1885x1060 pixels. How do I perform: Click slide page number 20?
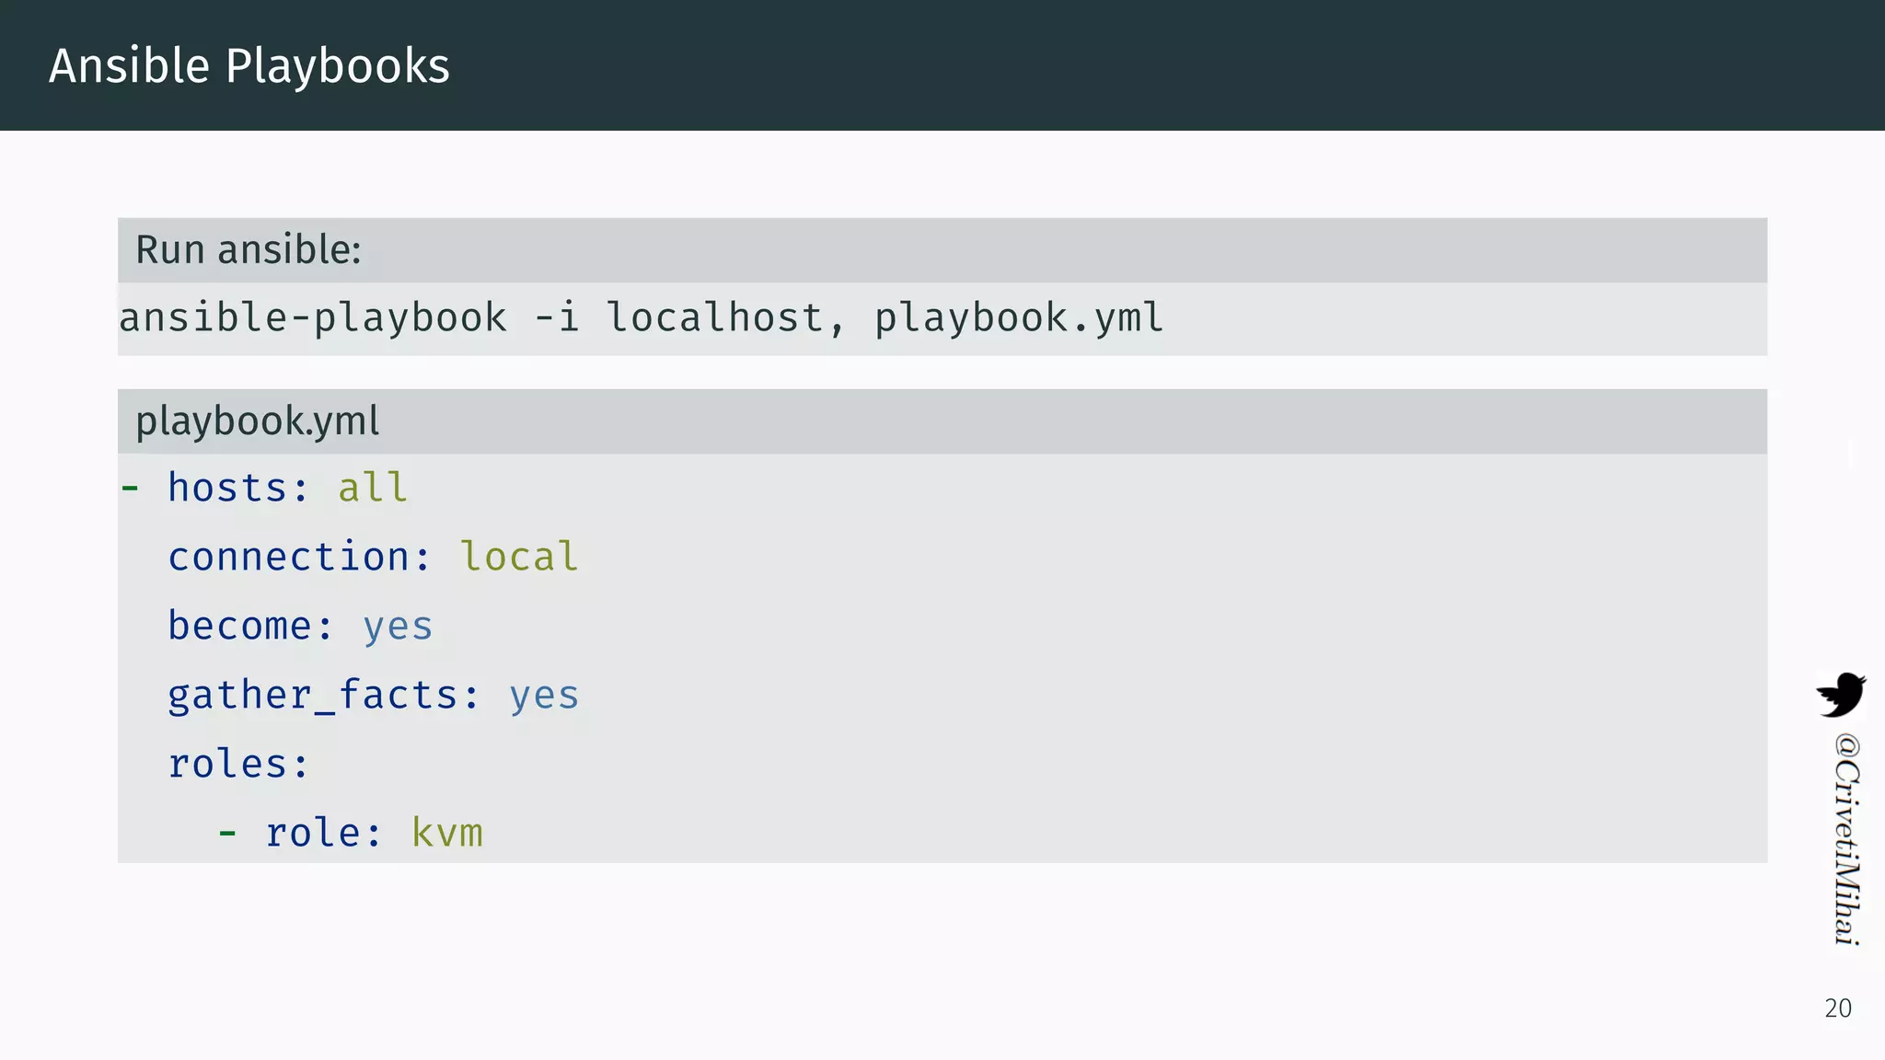[x=1837, y=1008]
